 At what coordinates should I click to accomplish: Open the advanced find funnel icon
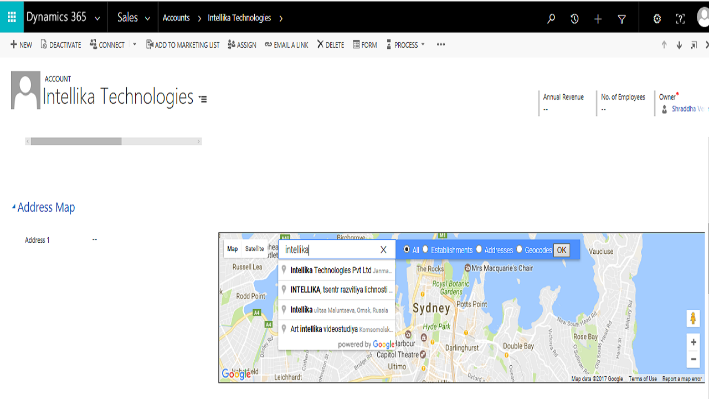pos(621,19)
